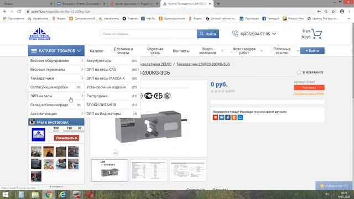
Task: Go back in browser history
Action: click(x=5, y=12)
